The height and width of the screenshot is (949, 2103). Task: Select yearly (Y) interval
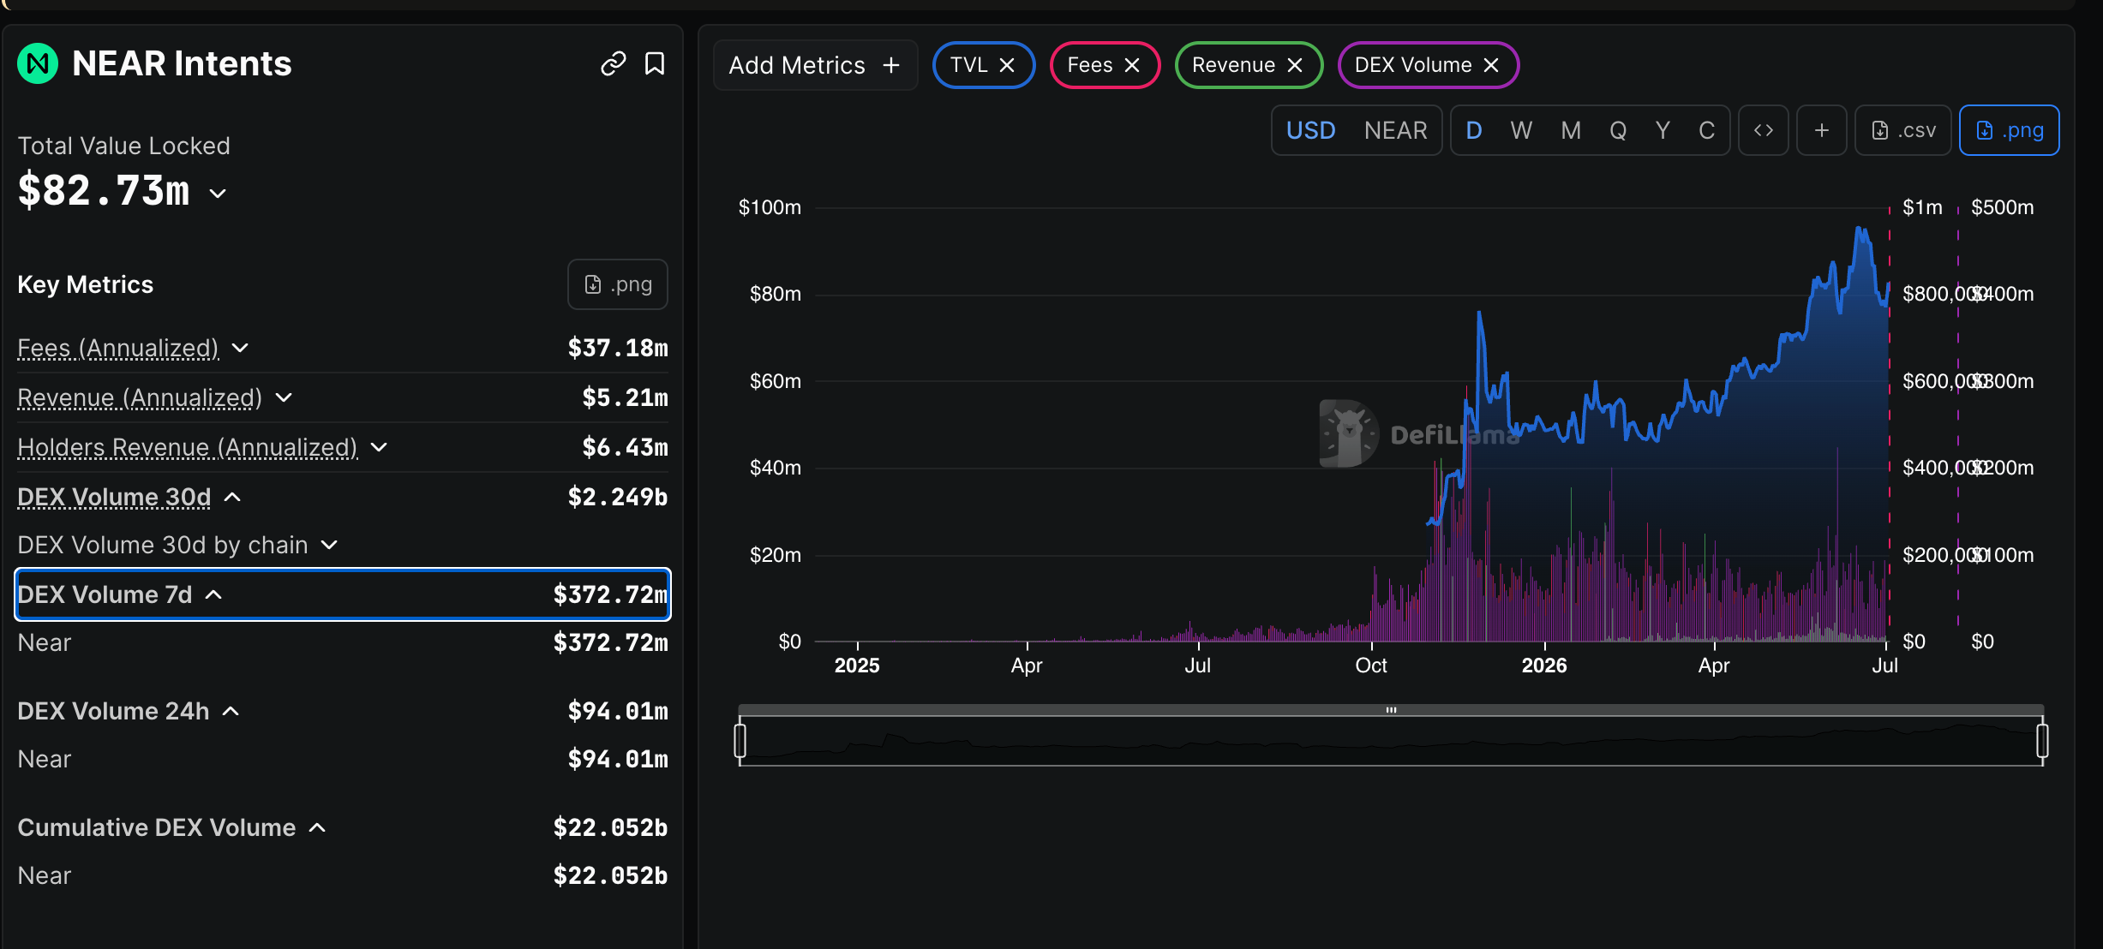click(1663, 130)
